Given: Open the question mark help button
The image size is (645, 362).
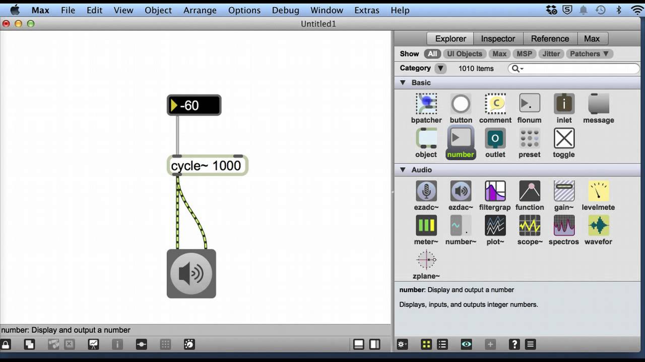Looking at the screenshot, I should click(514, 344).
